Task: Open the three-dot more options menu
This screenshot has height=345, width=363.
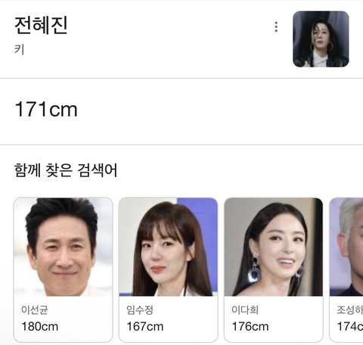Action: pos(276,26)
